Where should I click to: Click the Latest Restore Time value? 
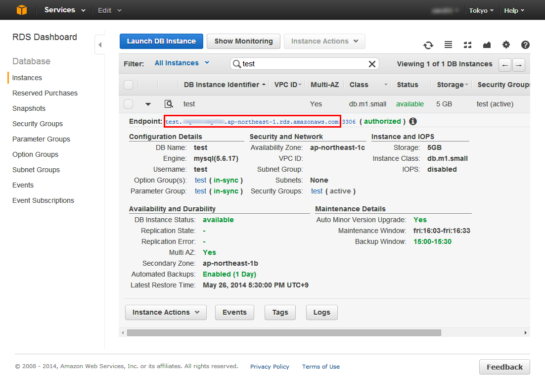[x=256, y=285]
